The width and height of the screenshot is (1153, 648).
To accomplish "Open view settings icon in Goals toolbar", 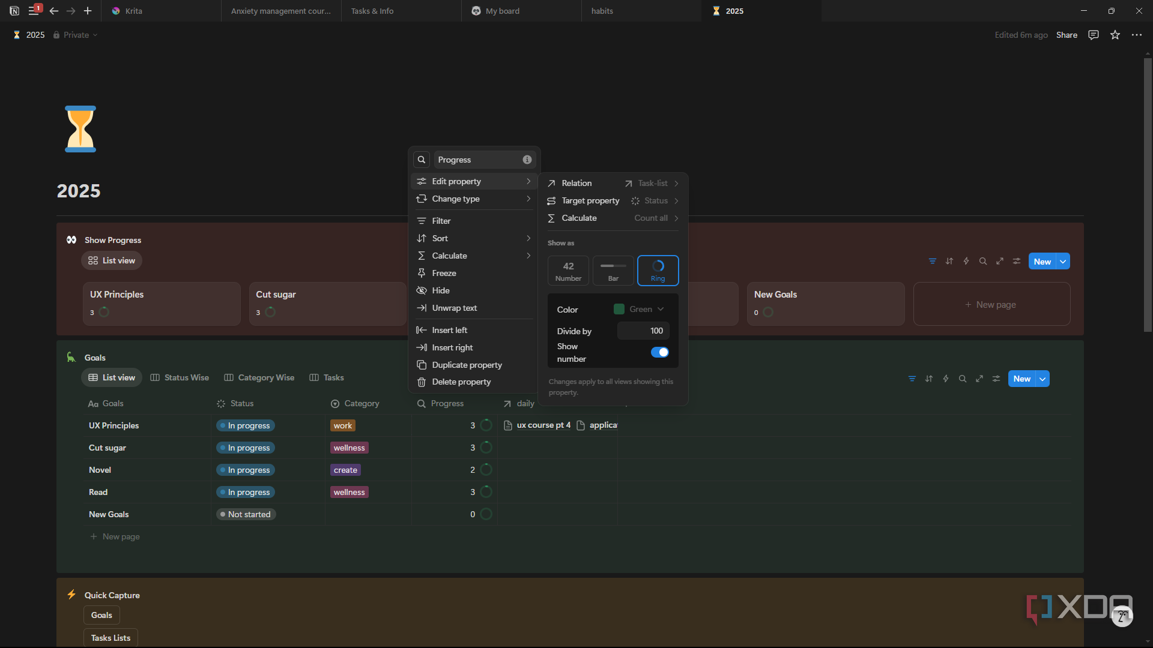I will (996, 379).
